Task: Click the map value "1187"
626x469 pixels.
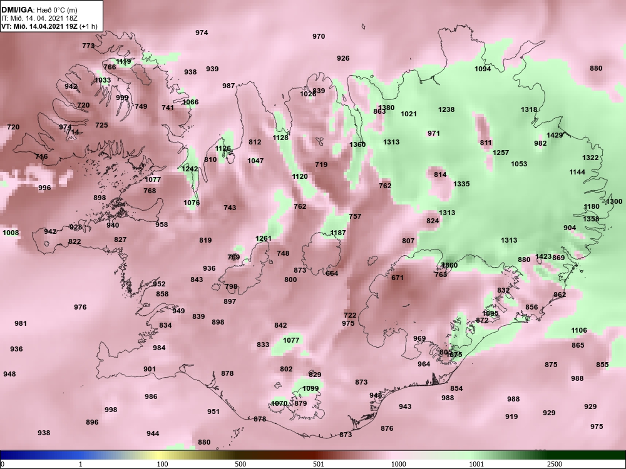Action: point(338,233)
